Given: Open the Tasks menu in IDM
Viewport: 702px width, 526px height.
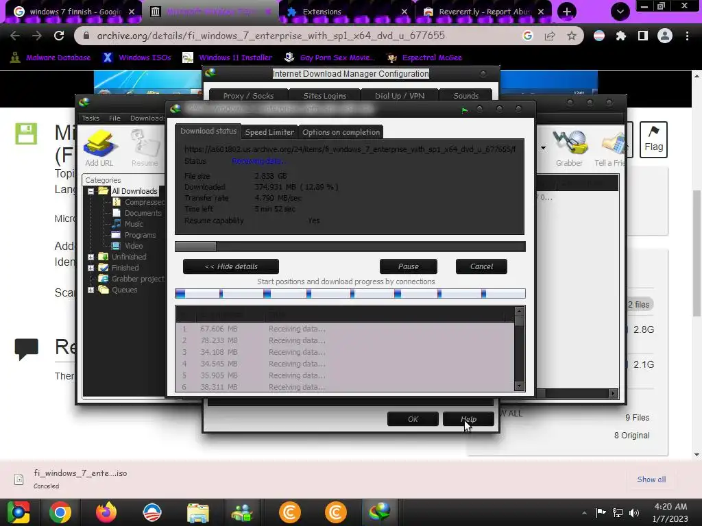Looking at the screenshot, I should click(x=90, y=118).
